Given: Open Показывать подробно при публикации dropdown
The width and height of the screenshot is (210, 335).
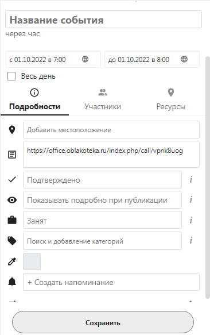Looking at the screenshot, I should pyautogui.click(x=103, y=200).
